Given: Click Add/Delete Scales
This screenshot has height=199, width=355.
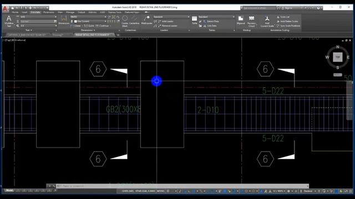Looking at the screenshot, I should (287, 21).
